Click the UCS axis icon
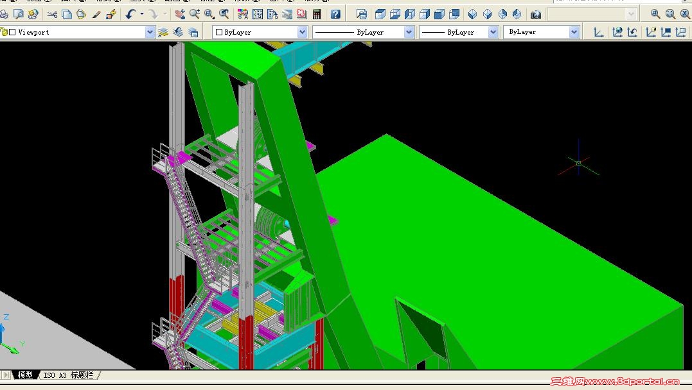692x390 pixels. (x=598, y=31)
